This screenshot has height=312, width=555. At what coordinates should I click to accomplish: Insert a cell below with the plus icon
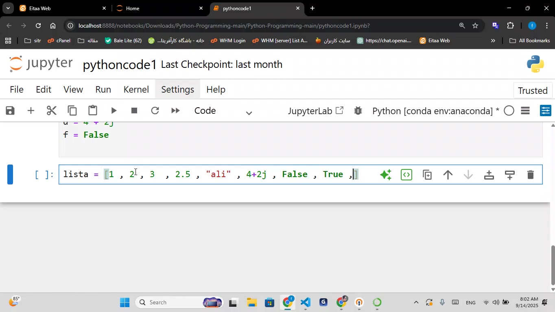[x=31, y=110]
